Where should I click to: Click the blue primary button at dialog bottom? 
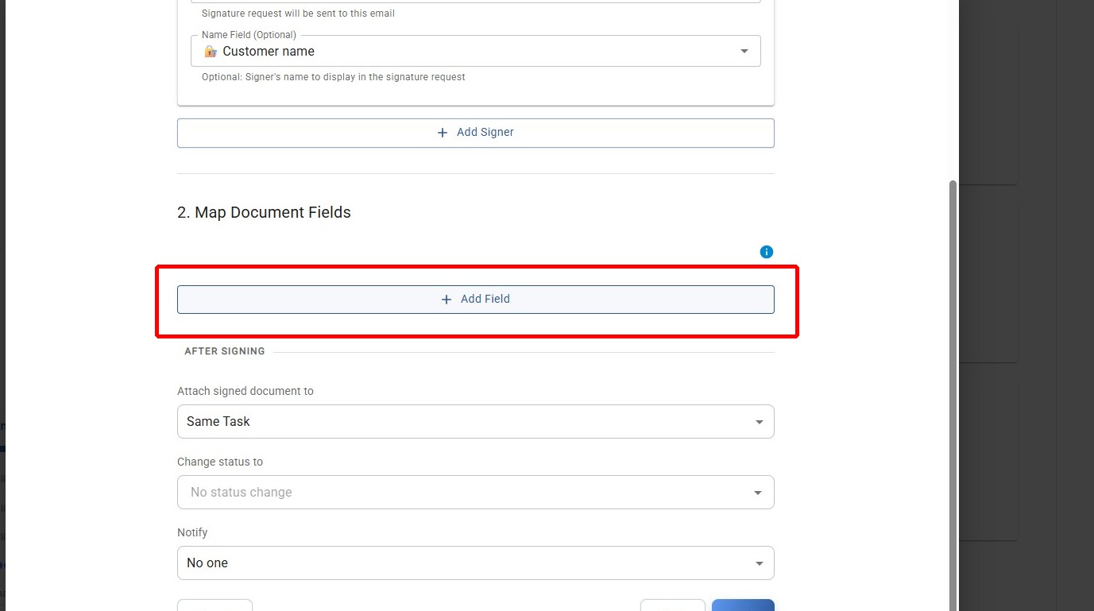743,605
